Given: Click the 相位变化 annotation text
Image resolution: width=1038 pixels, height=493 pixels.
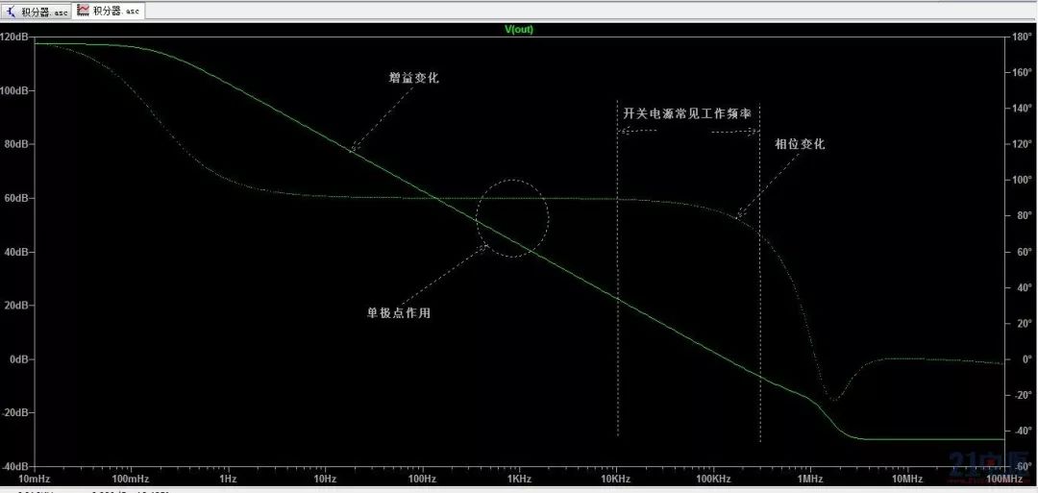Looking at the screenshot, I should click(801, 143).
